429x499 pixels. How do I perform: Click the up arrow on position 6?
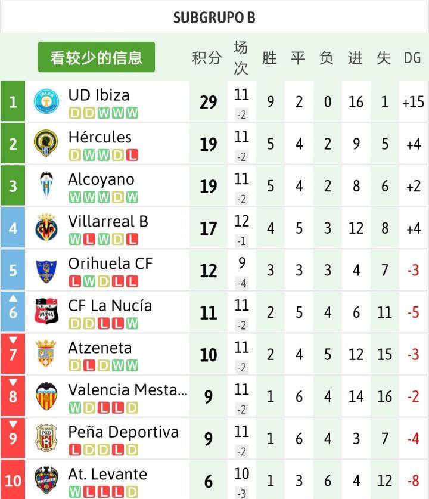13,299
